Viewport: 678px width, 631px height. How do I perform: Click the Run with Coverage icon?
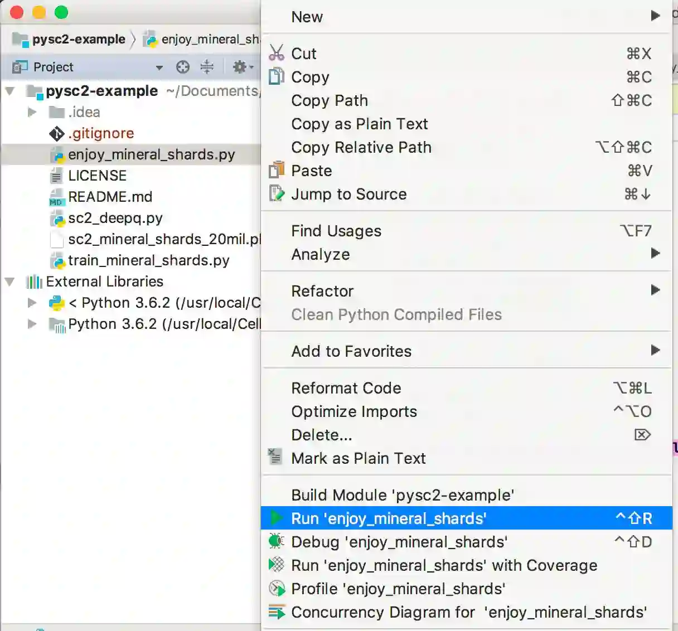click(x=276, y=565)
